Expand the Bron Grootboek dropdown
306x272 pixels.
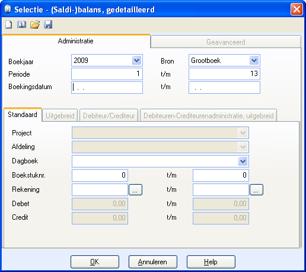pyautogui.click(x=254, y=61)
